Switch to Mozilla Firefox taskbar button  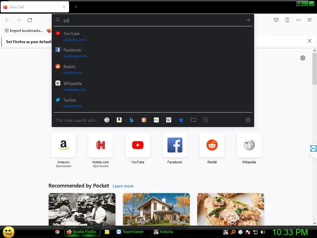(x=82, y=232)
